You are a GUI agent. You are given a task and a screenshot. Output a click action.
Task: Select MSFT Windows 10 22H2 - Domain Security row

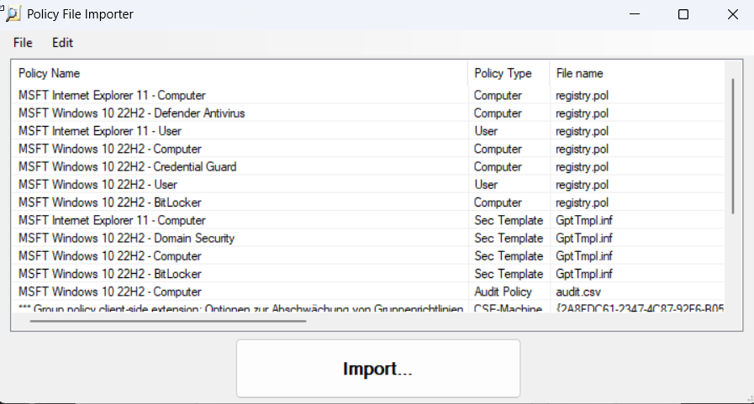368,239
